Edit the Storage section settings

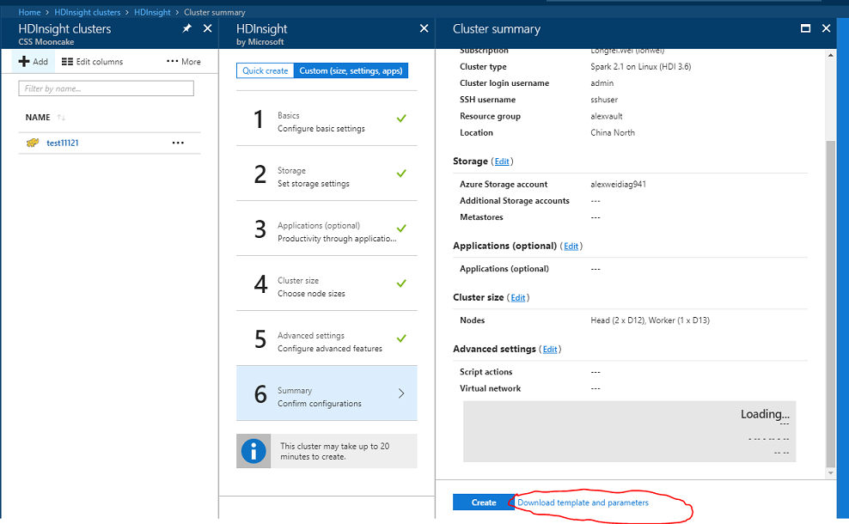tap(502, 161)
